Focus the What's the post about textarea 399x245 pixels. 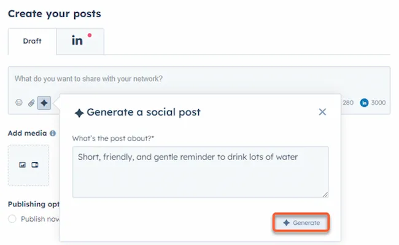pyautogui.click(x=201, y=172)
